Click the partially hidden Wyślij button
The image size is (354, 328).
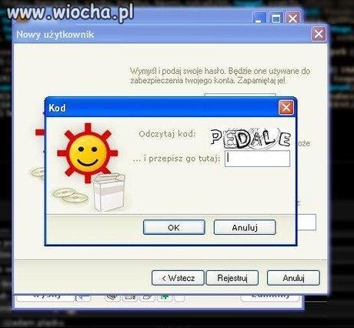[x=46, y=297]
